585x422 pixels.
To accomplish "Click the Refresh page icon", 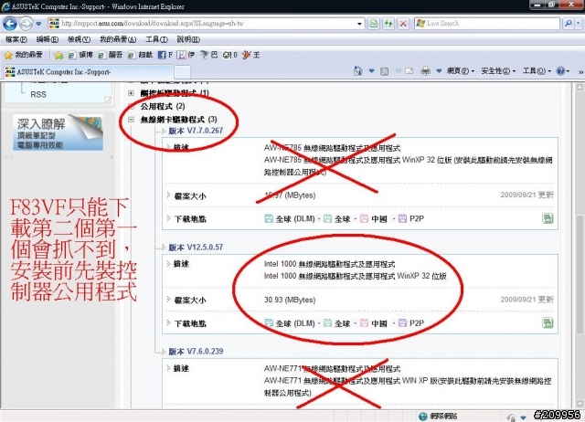I will point(388,24).
